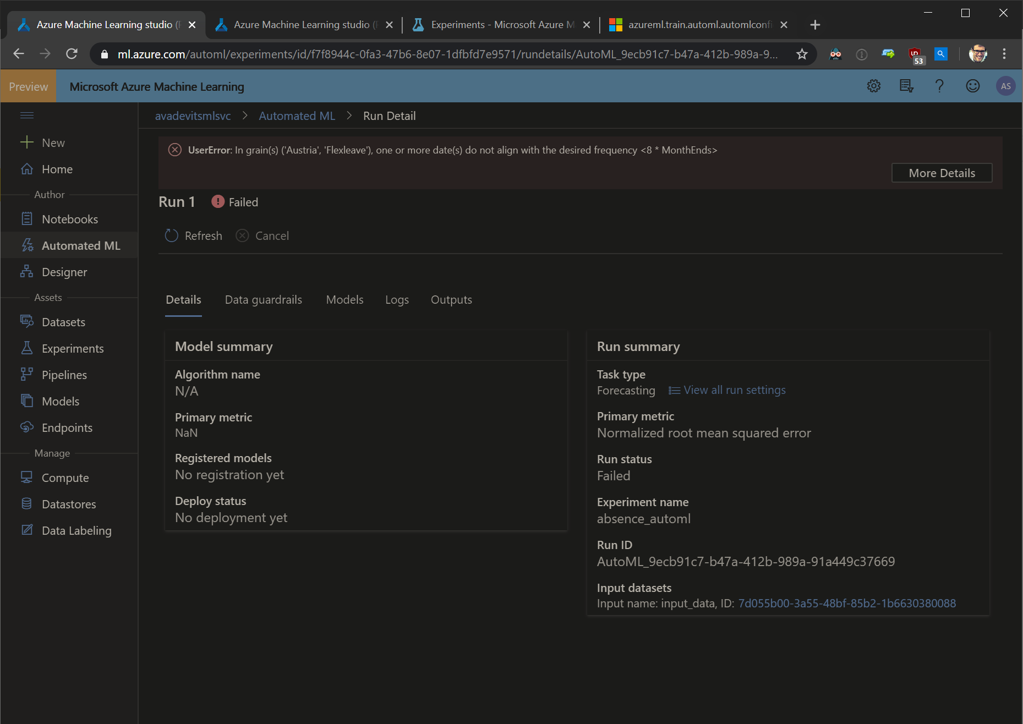Open the Models icon in sidebar
Viewport: 1023px width, 724px height.
[x=26, y=401]
